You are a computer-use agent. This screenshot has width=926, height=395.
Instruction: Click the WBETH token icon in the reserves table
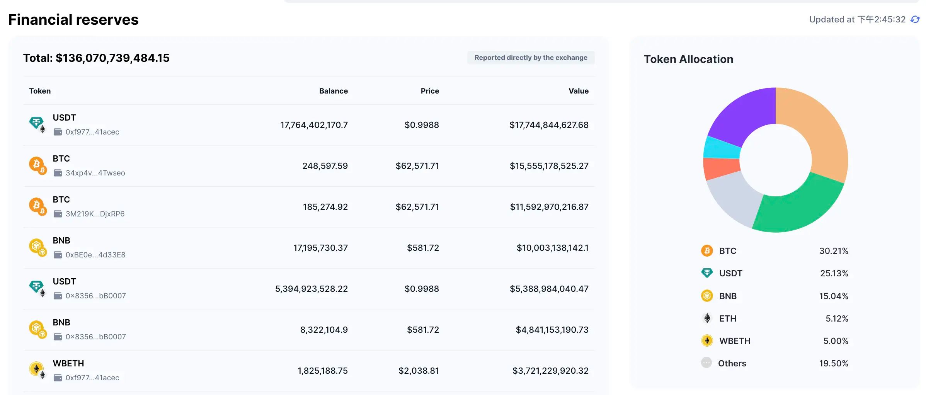coord(37,371)
